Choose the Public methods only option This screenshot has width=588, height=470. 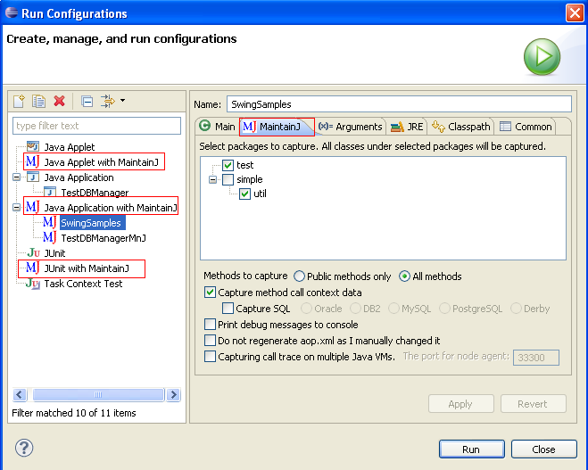(x=299, y=276)
